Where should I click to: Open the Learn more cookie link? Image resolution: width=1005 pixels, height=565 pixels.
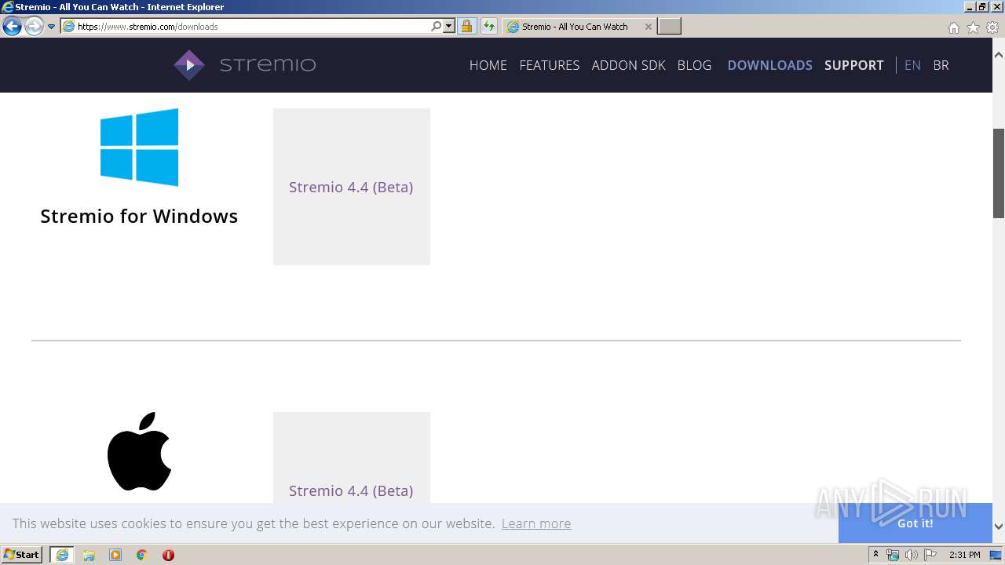[536, 523]
